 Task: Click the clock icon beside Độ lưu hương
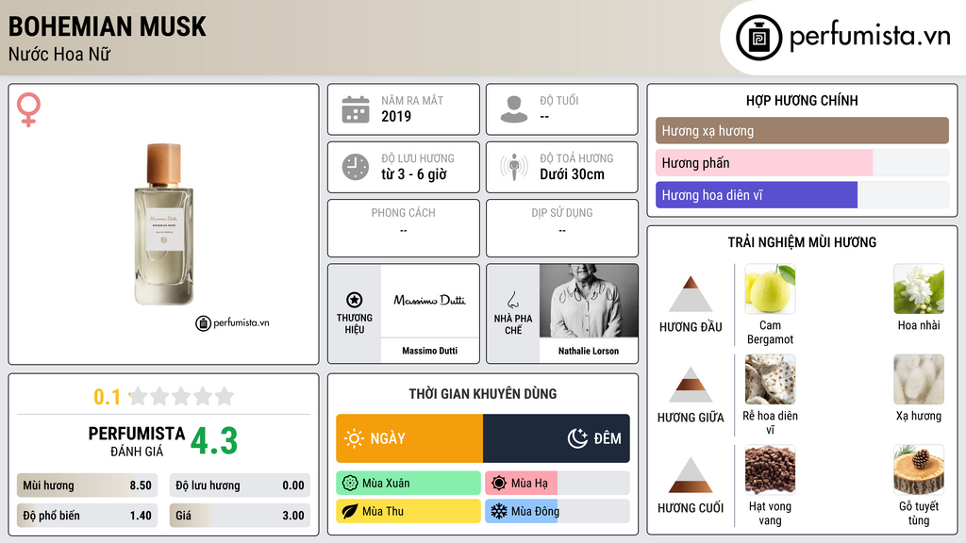point(356,167)
